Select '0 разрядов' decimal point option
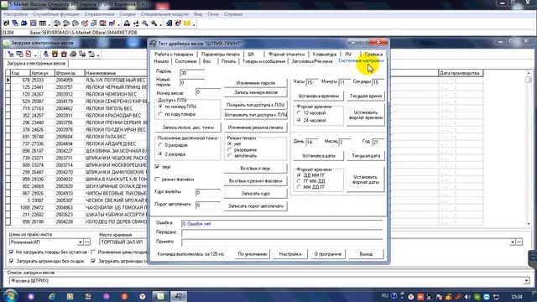 (160, 145)
